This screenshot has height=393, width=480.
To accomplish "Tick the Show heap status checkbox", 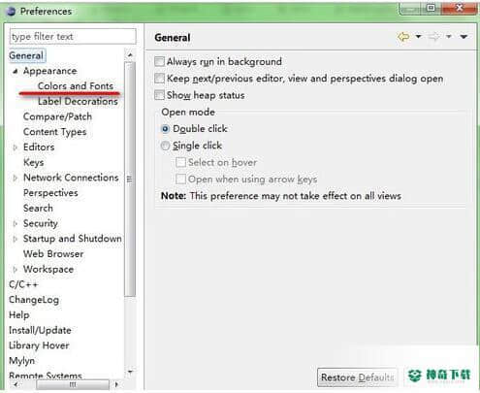I will tap(159, 95).
